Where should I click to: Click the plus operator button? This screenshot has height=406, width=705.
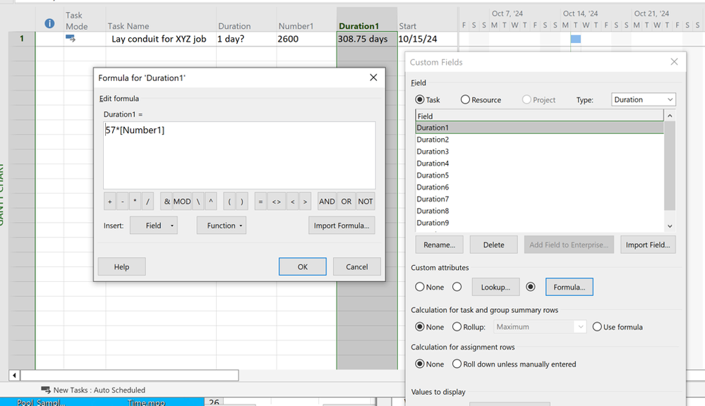coord(109,202)
